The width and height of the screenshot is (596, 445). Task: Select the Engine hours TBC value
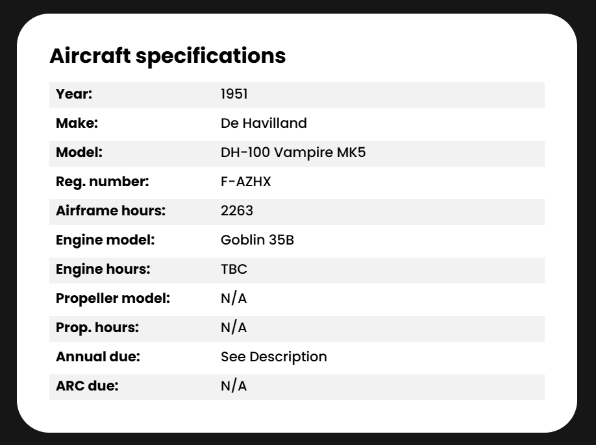coord(234,269)
